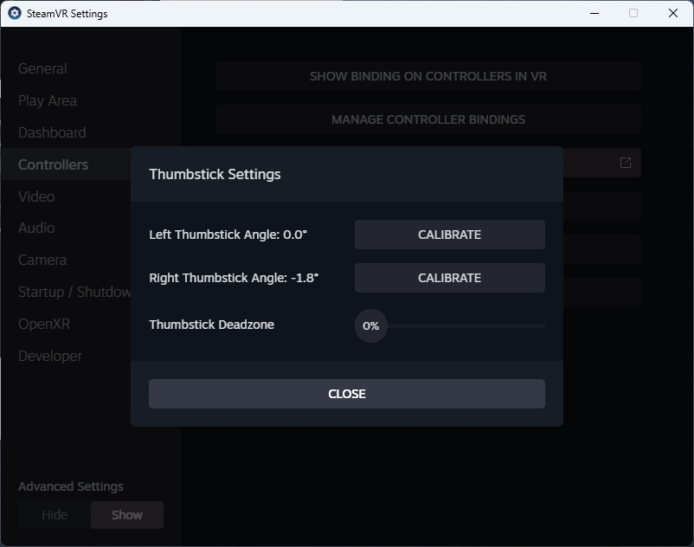
Task: Calibrate the Right Thumbstick angle
Action: (449, 278)
